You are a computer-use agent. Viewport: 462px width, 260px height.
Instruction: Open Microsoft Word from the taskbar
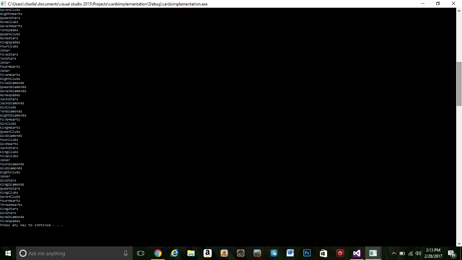click(290, 253)
